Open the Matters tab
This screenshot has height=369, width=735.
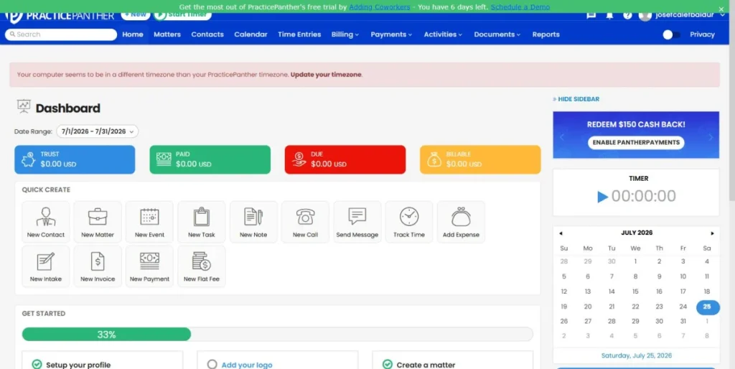[167, 34]
